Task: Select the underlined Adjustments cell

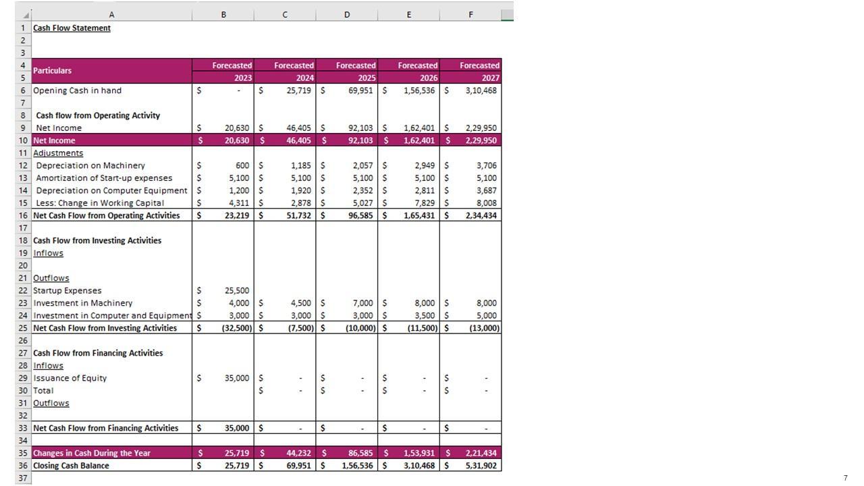Action: point(58,153)
